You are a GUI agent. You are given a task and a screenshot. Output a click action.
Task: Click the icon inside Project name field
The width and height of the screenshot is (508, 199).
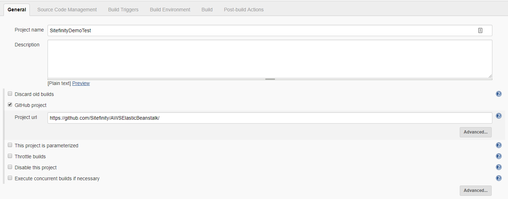480,30
